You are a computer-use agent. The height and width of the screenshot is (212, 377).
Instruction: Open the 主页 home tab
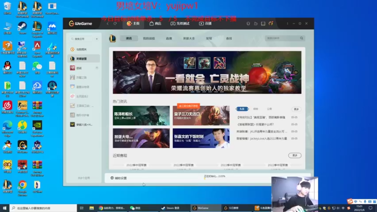coord(133,24)
